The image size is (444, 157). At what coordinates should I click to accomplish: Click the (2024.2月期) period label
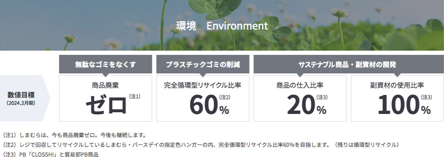21,103
